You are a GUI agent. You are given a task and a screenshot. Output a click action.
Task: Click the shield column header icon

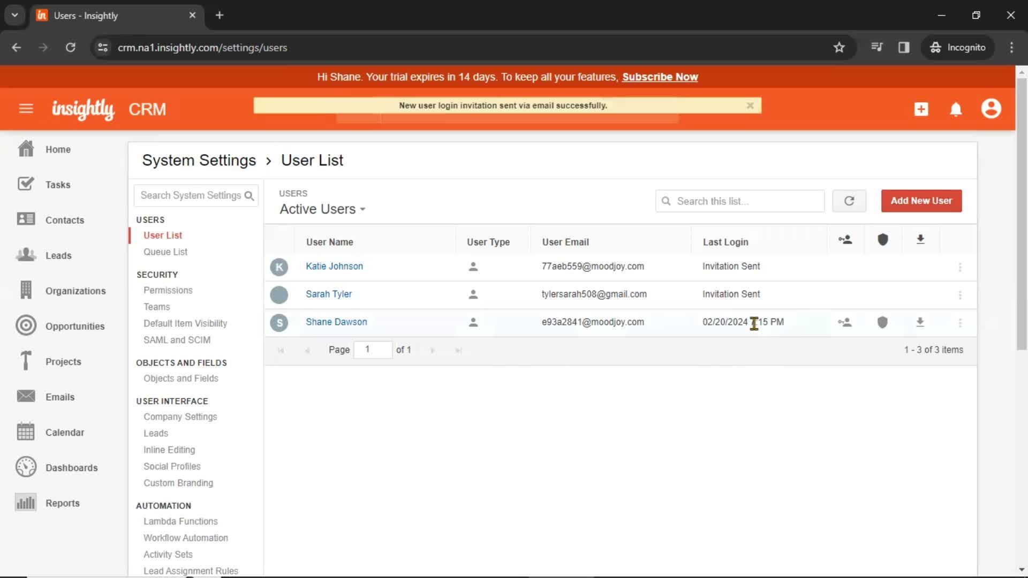pyautogui.click(x=883, y=239)
